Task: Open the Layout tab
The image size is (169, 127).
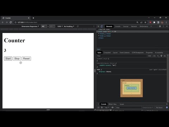Action: (115, 53)
